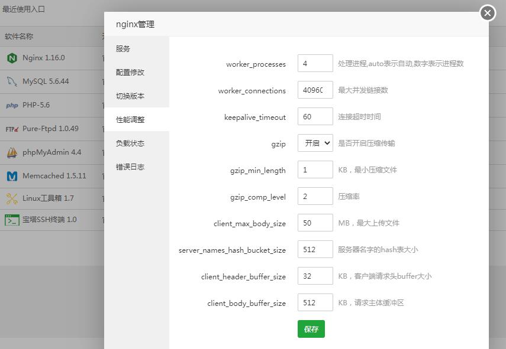Focus the client_max_body_size input field

pyautogui.click(x=315, y=223)
